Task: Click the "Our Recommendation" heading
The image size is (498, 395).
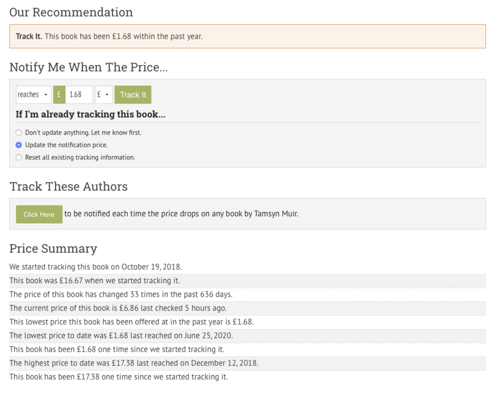Action: [71, 13]
